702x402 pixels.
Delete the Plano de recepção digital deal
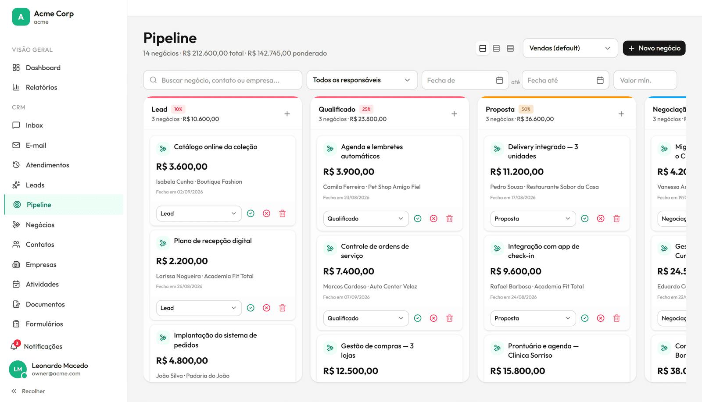pyautogui.click(x=283, y=308)
